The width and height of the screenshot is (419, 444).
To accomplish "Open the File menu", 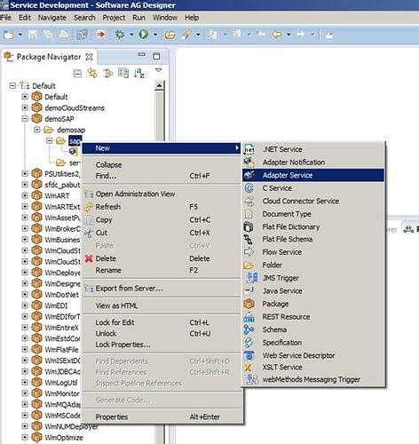I will [x=5, y=18].
